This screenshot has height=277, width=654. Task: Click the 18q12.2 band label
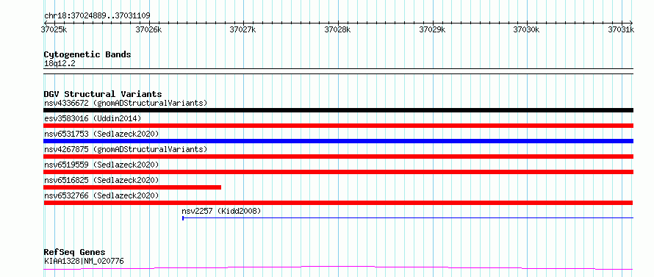[x=60, y=64]
